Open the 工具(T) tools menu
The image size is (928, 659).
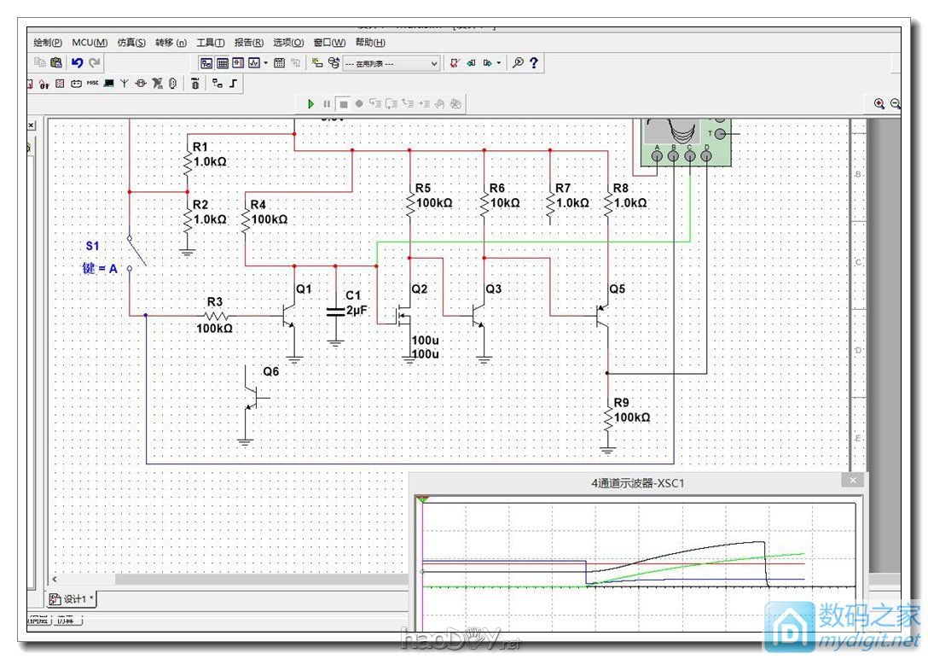[210, 42]
